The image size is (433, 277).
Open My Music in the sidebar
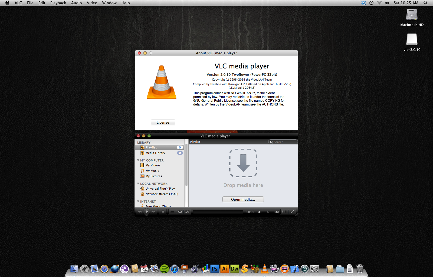(x=159, y=171)
